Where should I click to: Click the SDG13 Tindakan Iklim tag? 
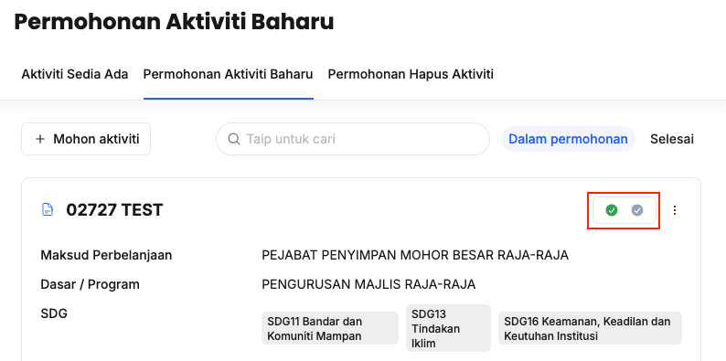448,328
